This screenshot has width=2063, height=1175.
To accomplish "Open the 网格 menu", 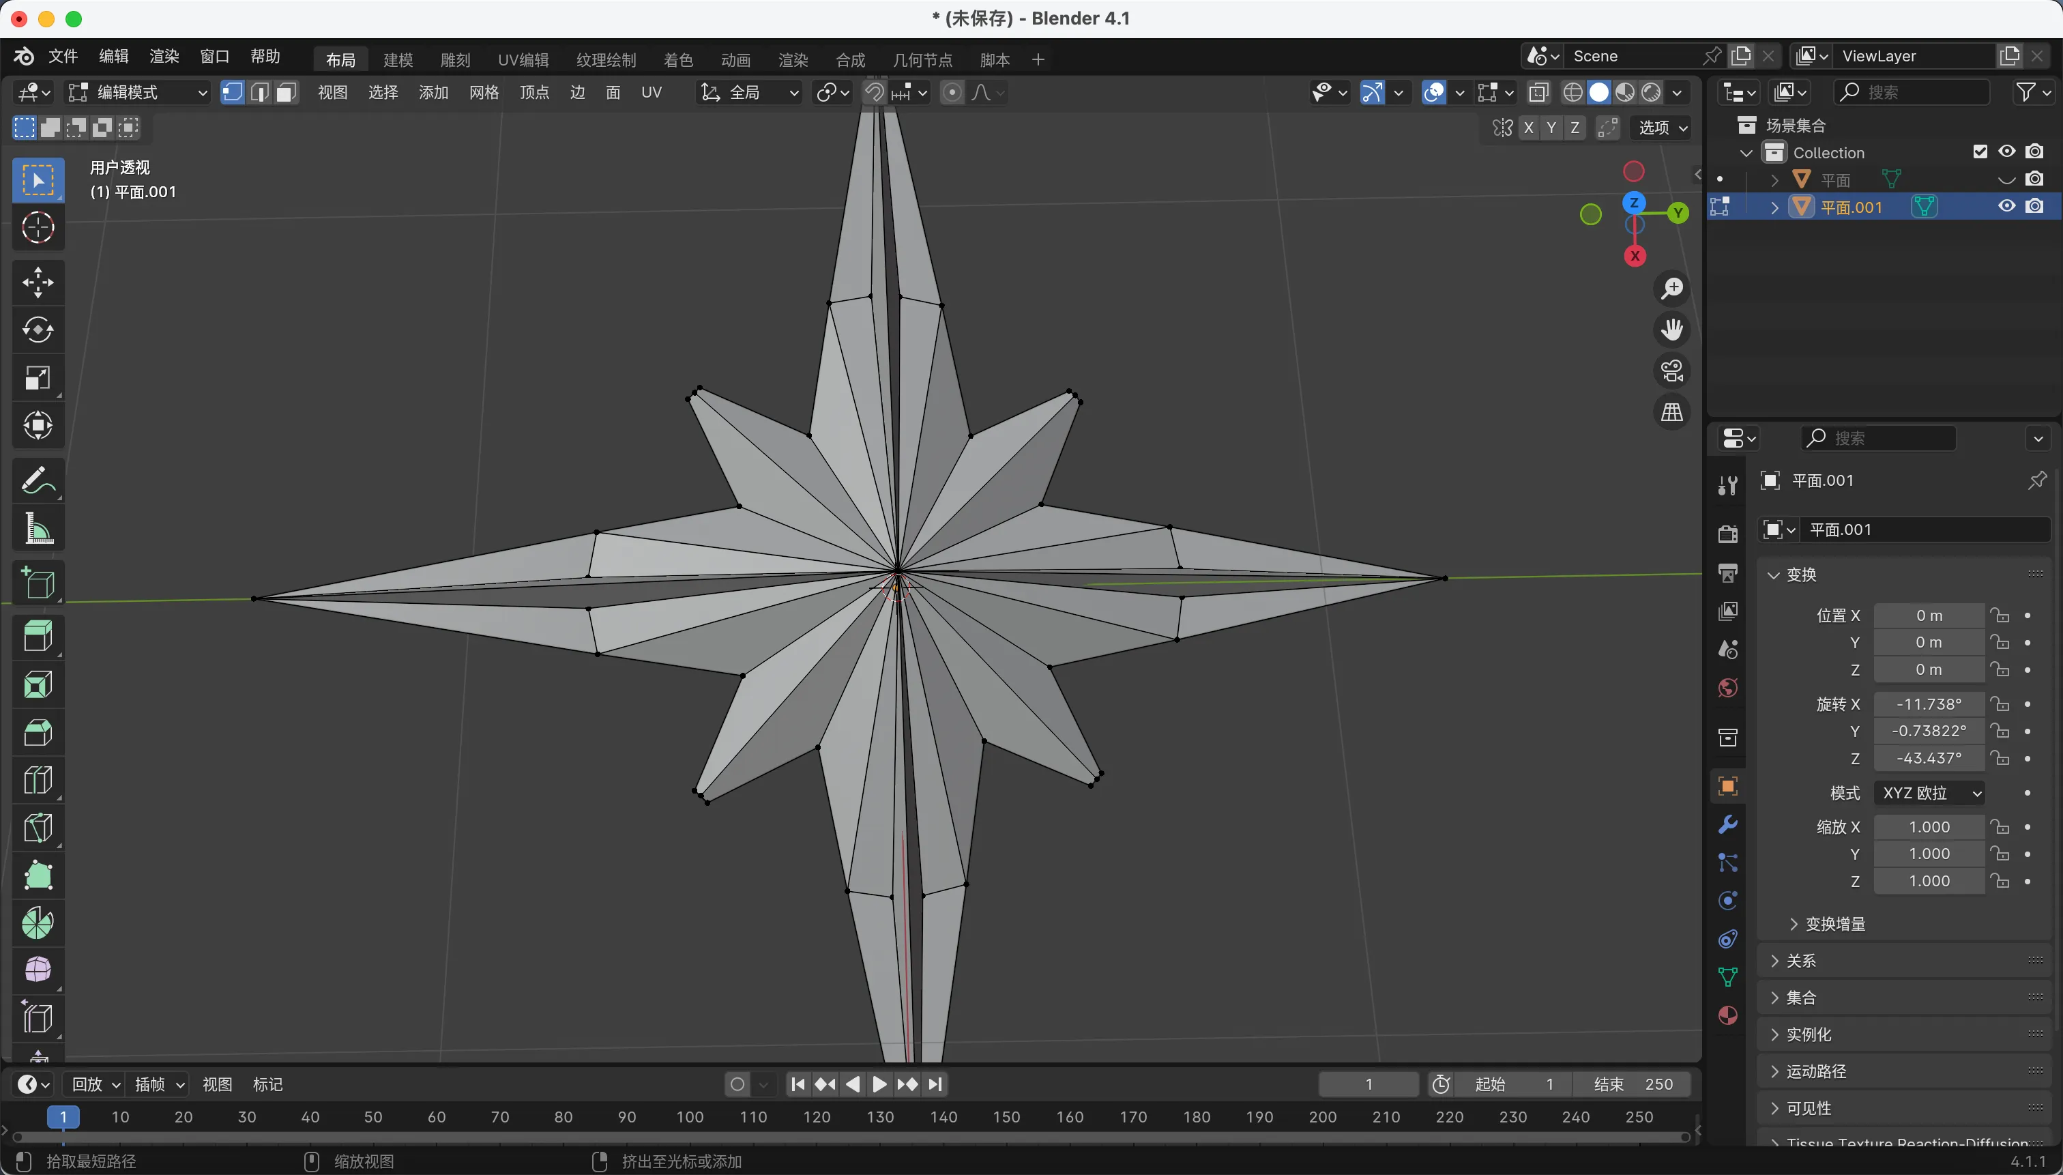I will (483, 93).
